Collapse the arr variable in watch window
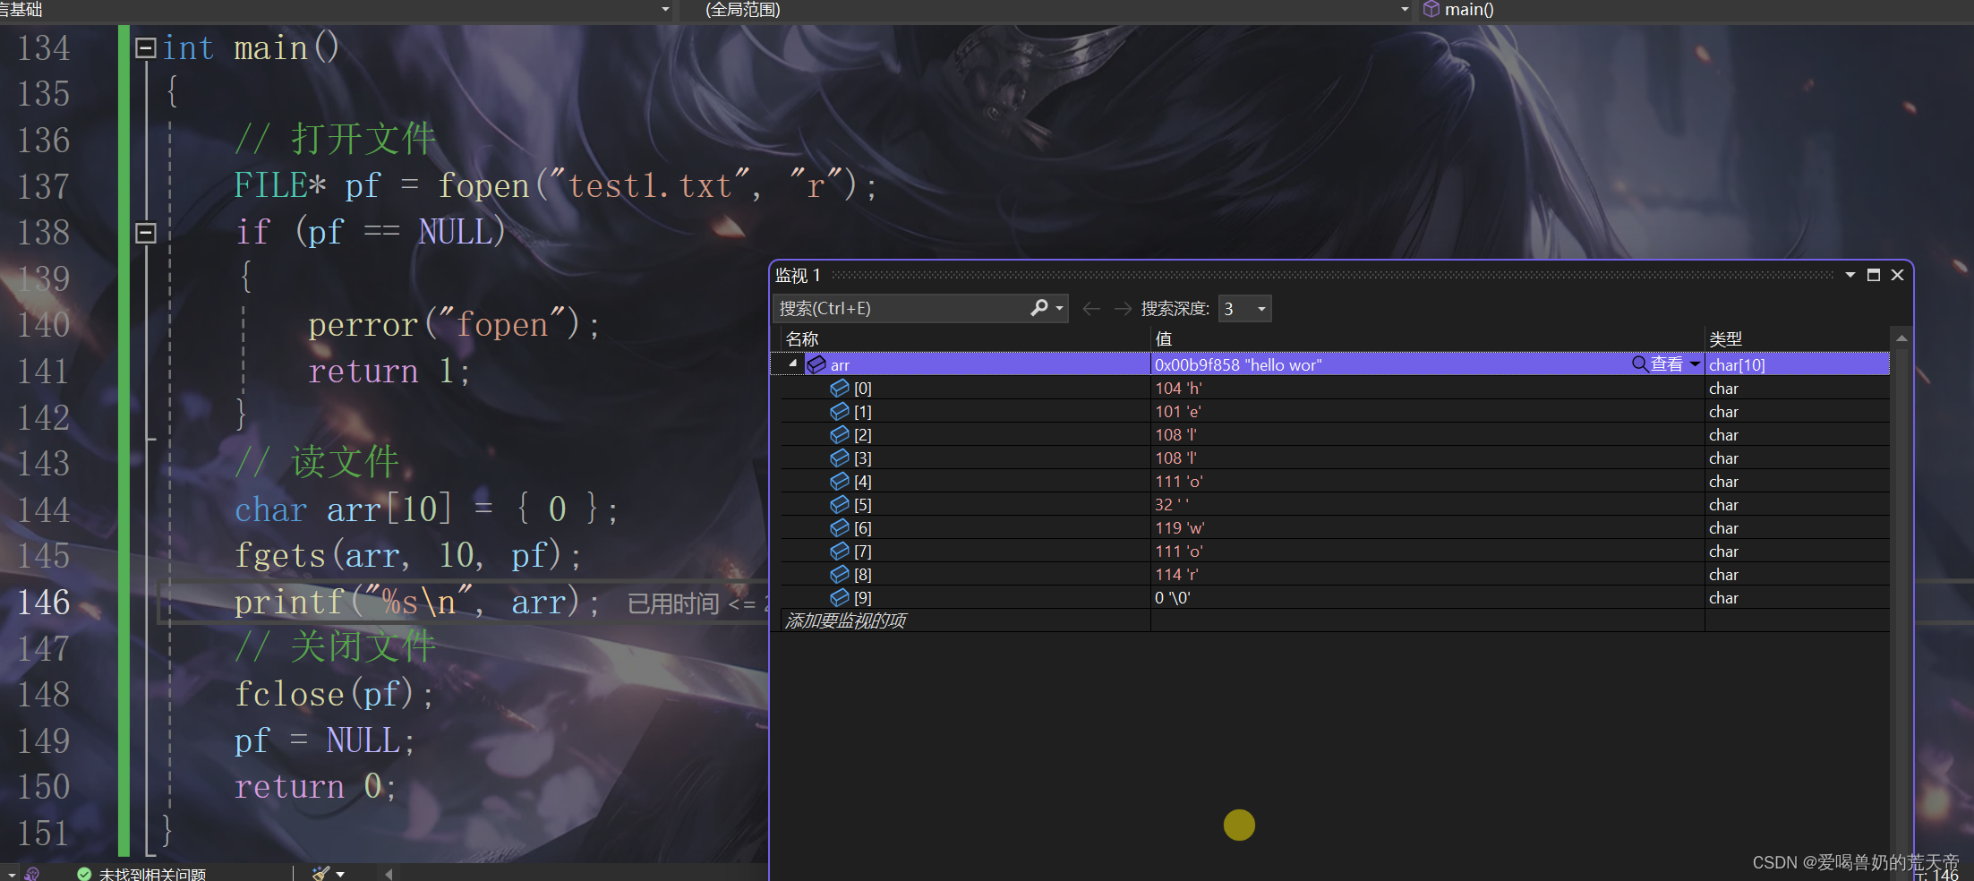Screen dimensions: 1974x881 [x=793, y=364]
